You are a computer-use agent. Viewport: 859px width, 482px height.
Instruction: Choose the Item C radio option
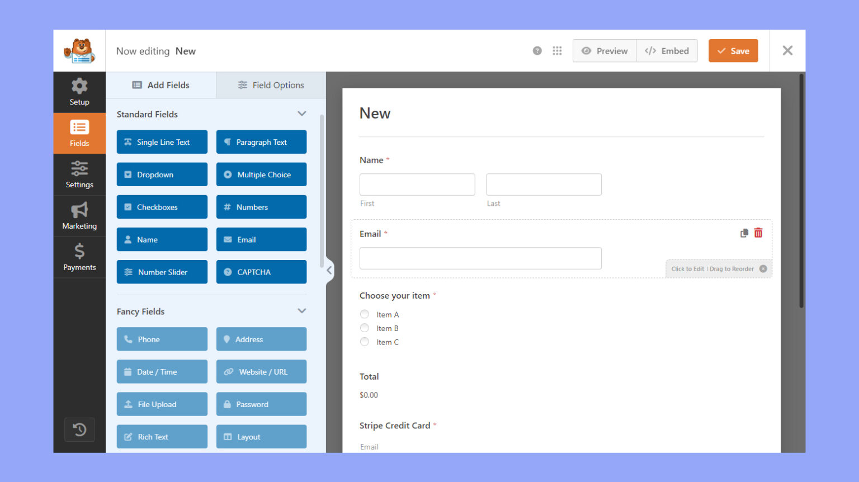tap(365, 342)
